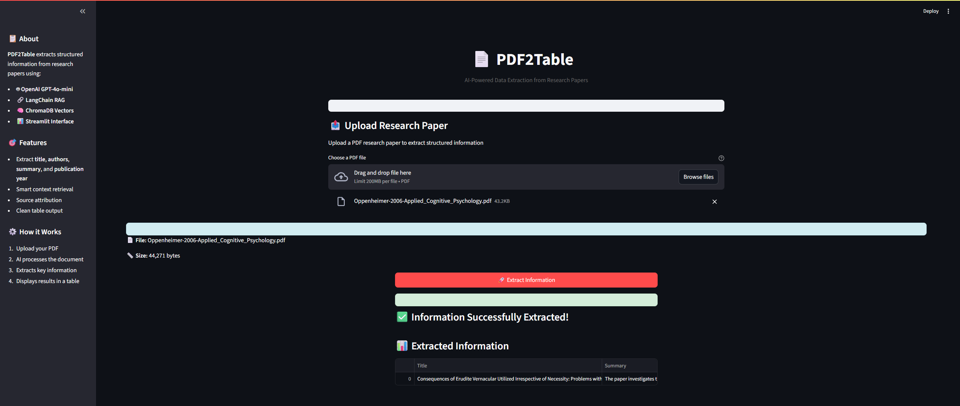Select the summary cell starting 'The paper investigates'
This screenshot has height=406, width=960.
click(629, 379)
